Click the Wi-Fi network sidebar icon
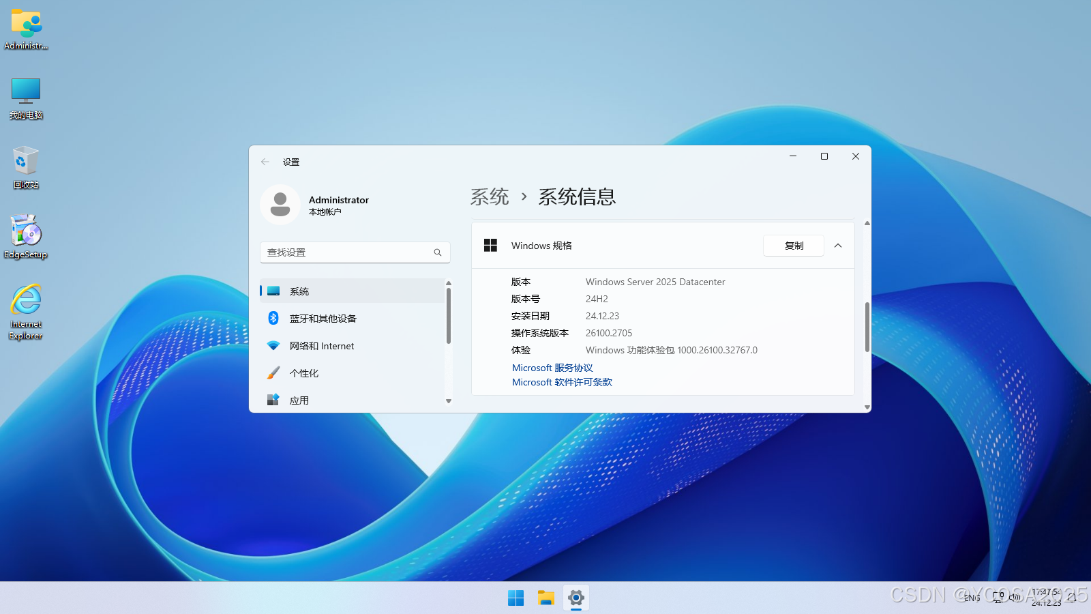Screen dimensions: 1091x614 [273, 346]
